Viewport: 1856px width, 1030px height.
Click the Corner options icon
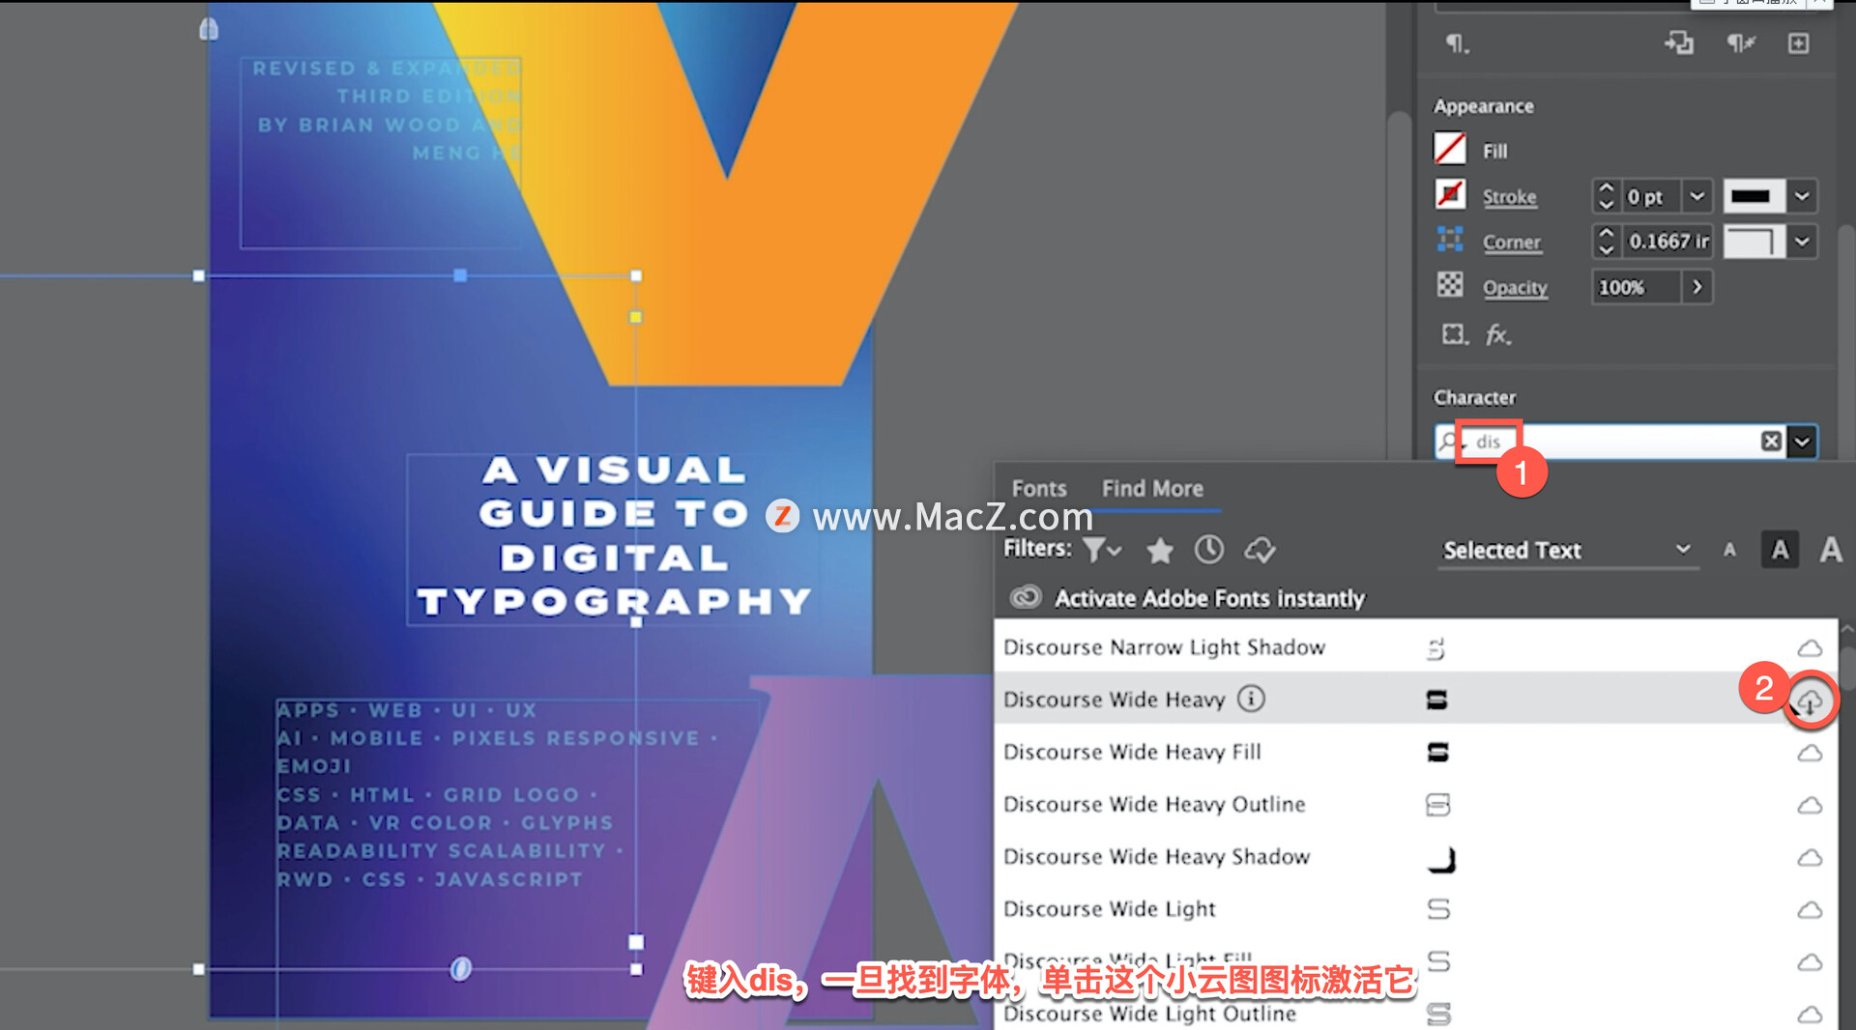(1450, 240)
